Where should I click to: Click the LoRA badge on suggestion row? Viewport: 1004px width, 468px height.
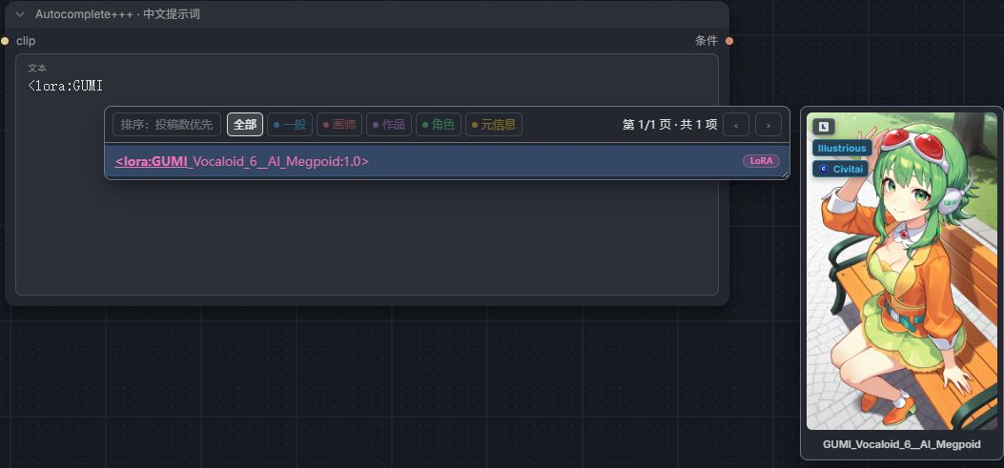[761, 161]
